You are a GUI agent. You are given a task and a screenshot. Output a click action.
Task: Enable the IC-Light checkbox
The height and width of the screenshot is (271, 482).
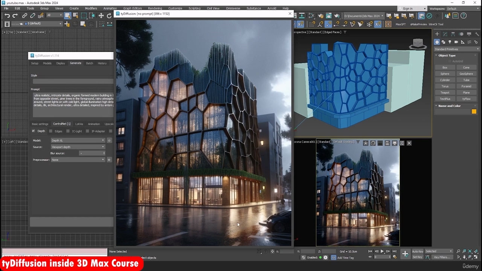[68, 131]
